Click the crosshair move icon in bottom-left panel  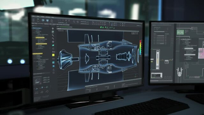tap(42, 92)
